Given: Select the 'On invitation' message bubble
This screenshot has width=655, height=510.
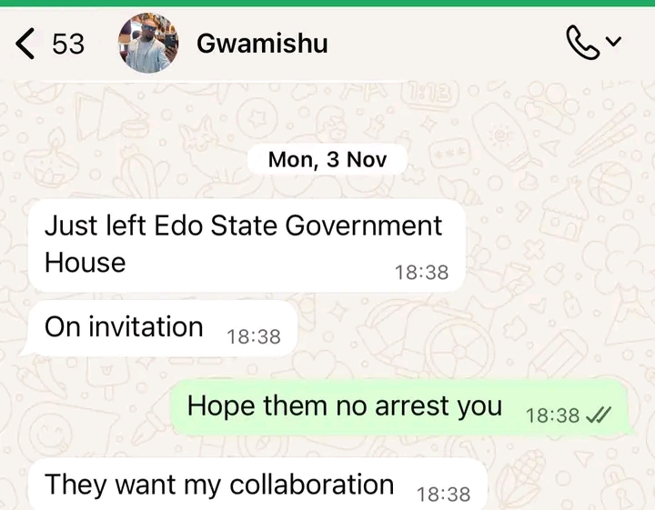Looking at the screenshot, I should [x=162, y=328].
